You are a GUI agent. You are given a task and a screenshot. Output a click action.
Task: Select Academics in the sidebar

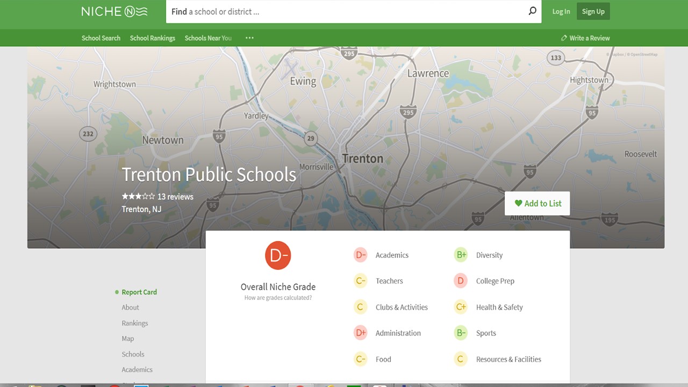pos(137,370)
